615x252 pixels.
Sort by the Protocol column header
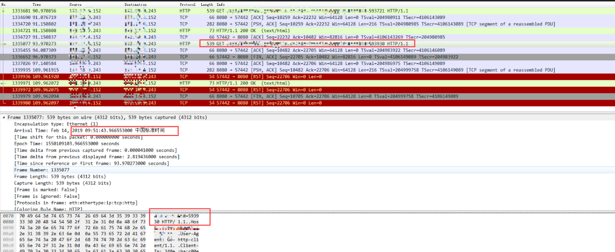coord(187,4)
